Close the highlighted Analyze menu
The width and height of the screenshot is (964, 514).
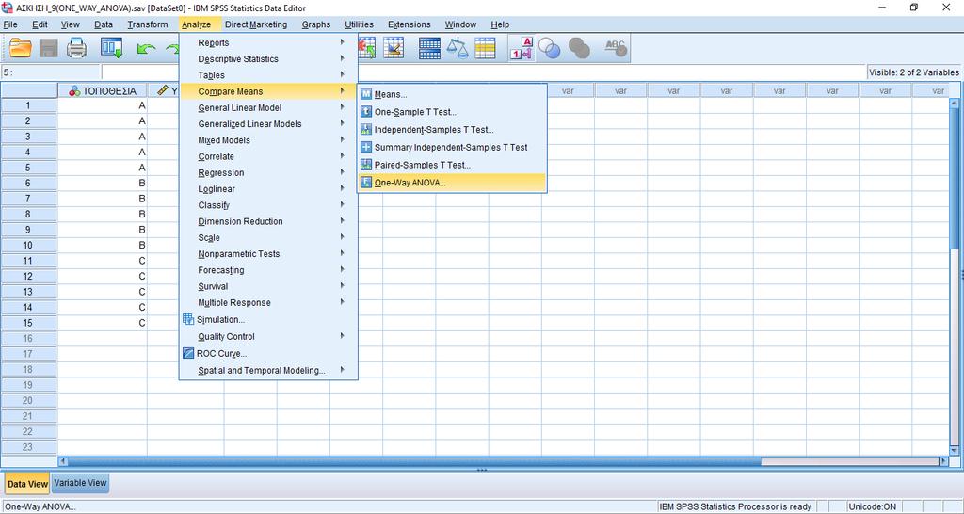click(x=196, y=24)
